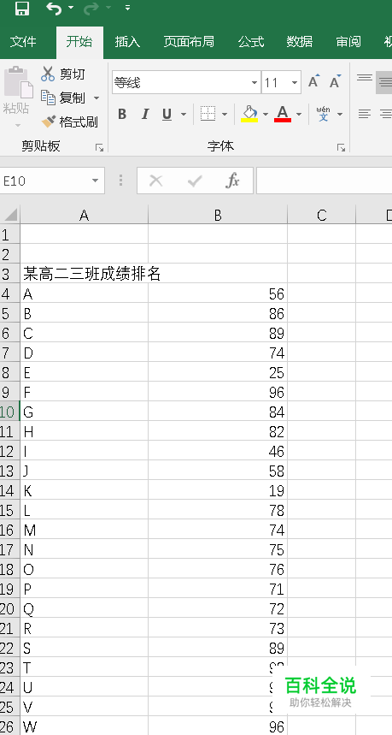Screen dimensions: 392x735
Task: Click inside the formula bar input
Action: tap(325, 181)
